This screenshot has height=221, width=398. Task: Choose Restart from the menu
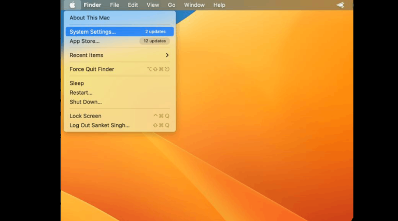coord(120,93)
